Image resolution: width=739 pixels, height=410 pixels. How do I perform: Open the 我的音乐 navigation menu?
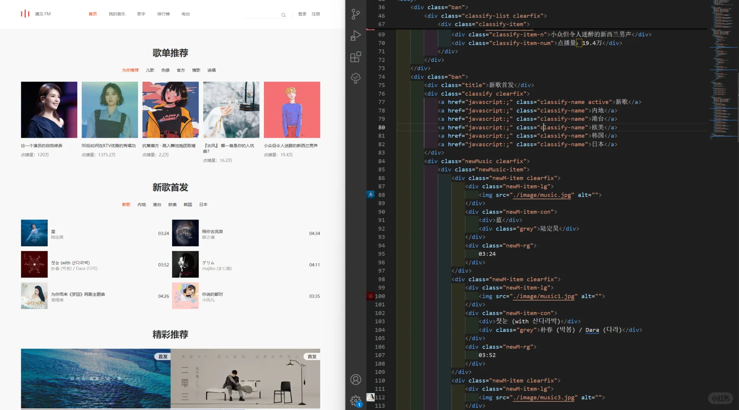click(x=117, y=14)
